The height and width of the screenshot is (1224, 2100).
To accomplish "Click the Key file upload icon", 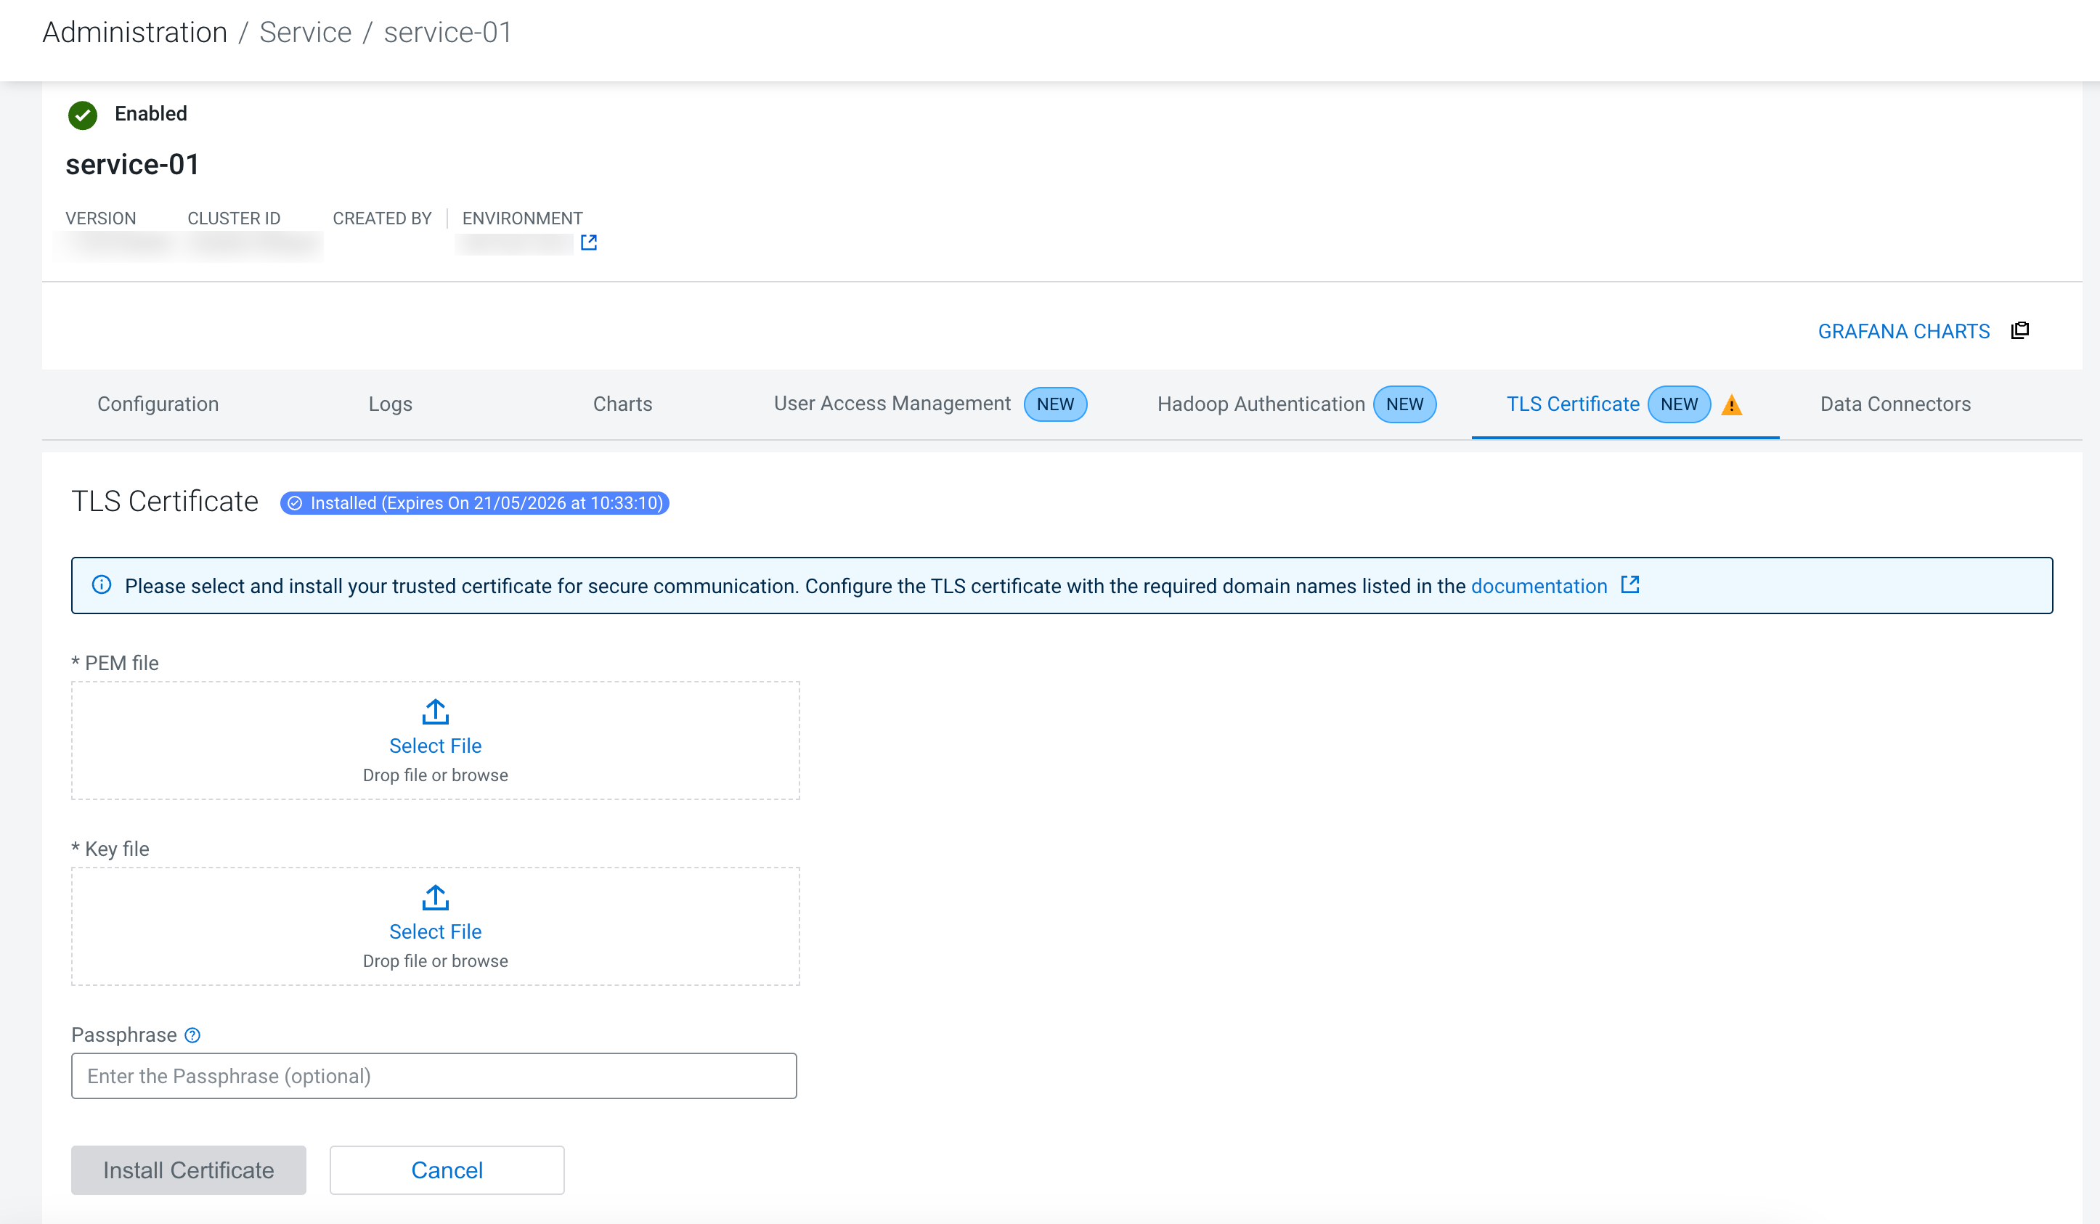I will click(435, 897).
